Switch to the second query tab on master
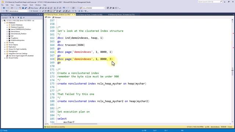Image resolution: width=235 pixels, height=132 pixels. coord(89,15)
